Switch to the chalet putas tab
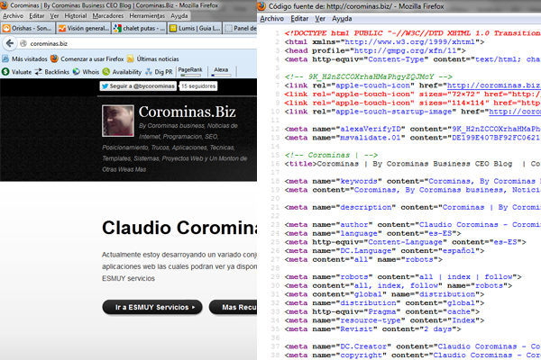The height and width of the screenshot is (360, 541). tap(139, 28)
